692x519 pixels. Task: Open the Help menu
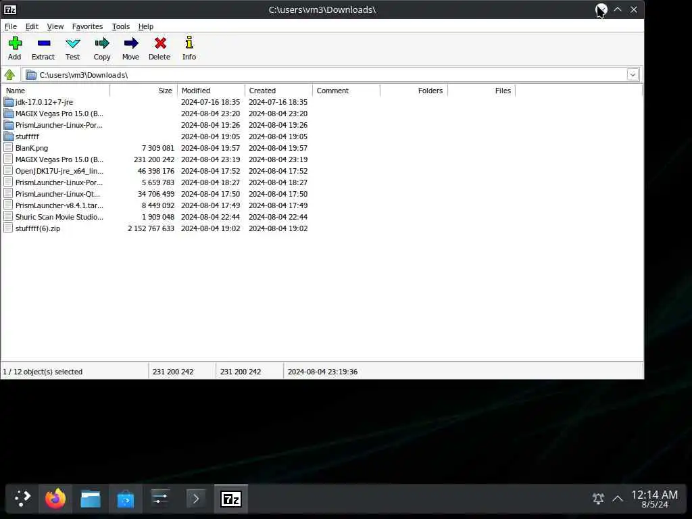pyautogui.click(x=146, y=26)
